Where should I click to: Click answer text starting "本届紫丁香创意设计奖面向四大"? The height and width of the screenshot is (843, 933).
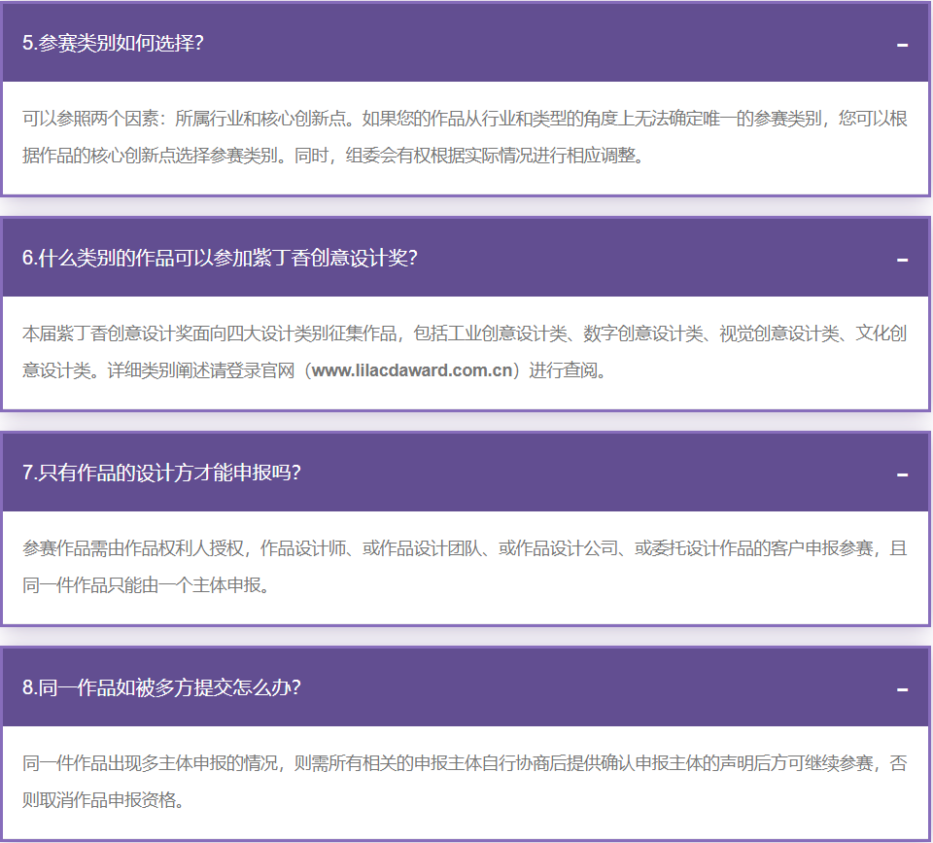pos(465,352)
